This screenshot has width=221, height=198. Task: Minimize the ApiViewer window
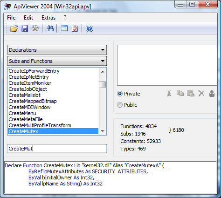click(180, 5)
